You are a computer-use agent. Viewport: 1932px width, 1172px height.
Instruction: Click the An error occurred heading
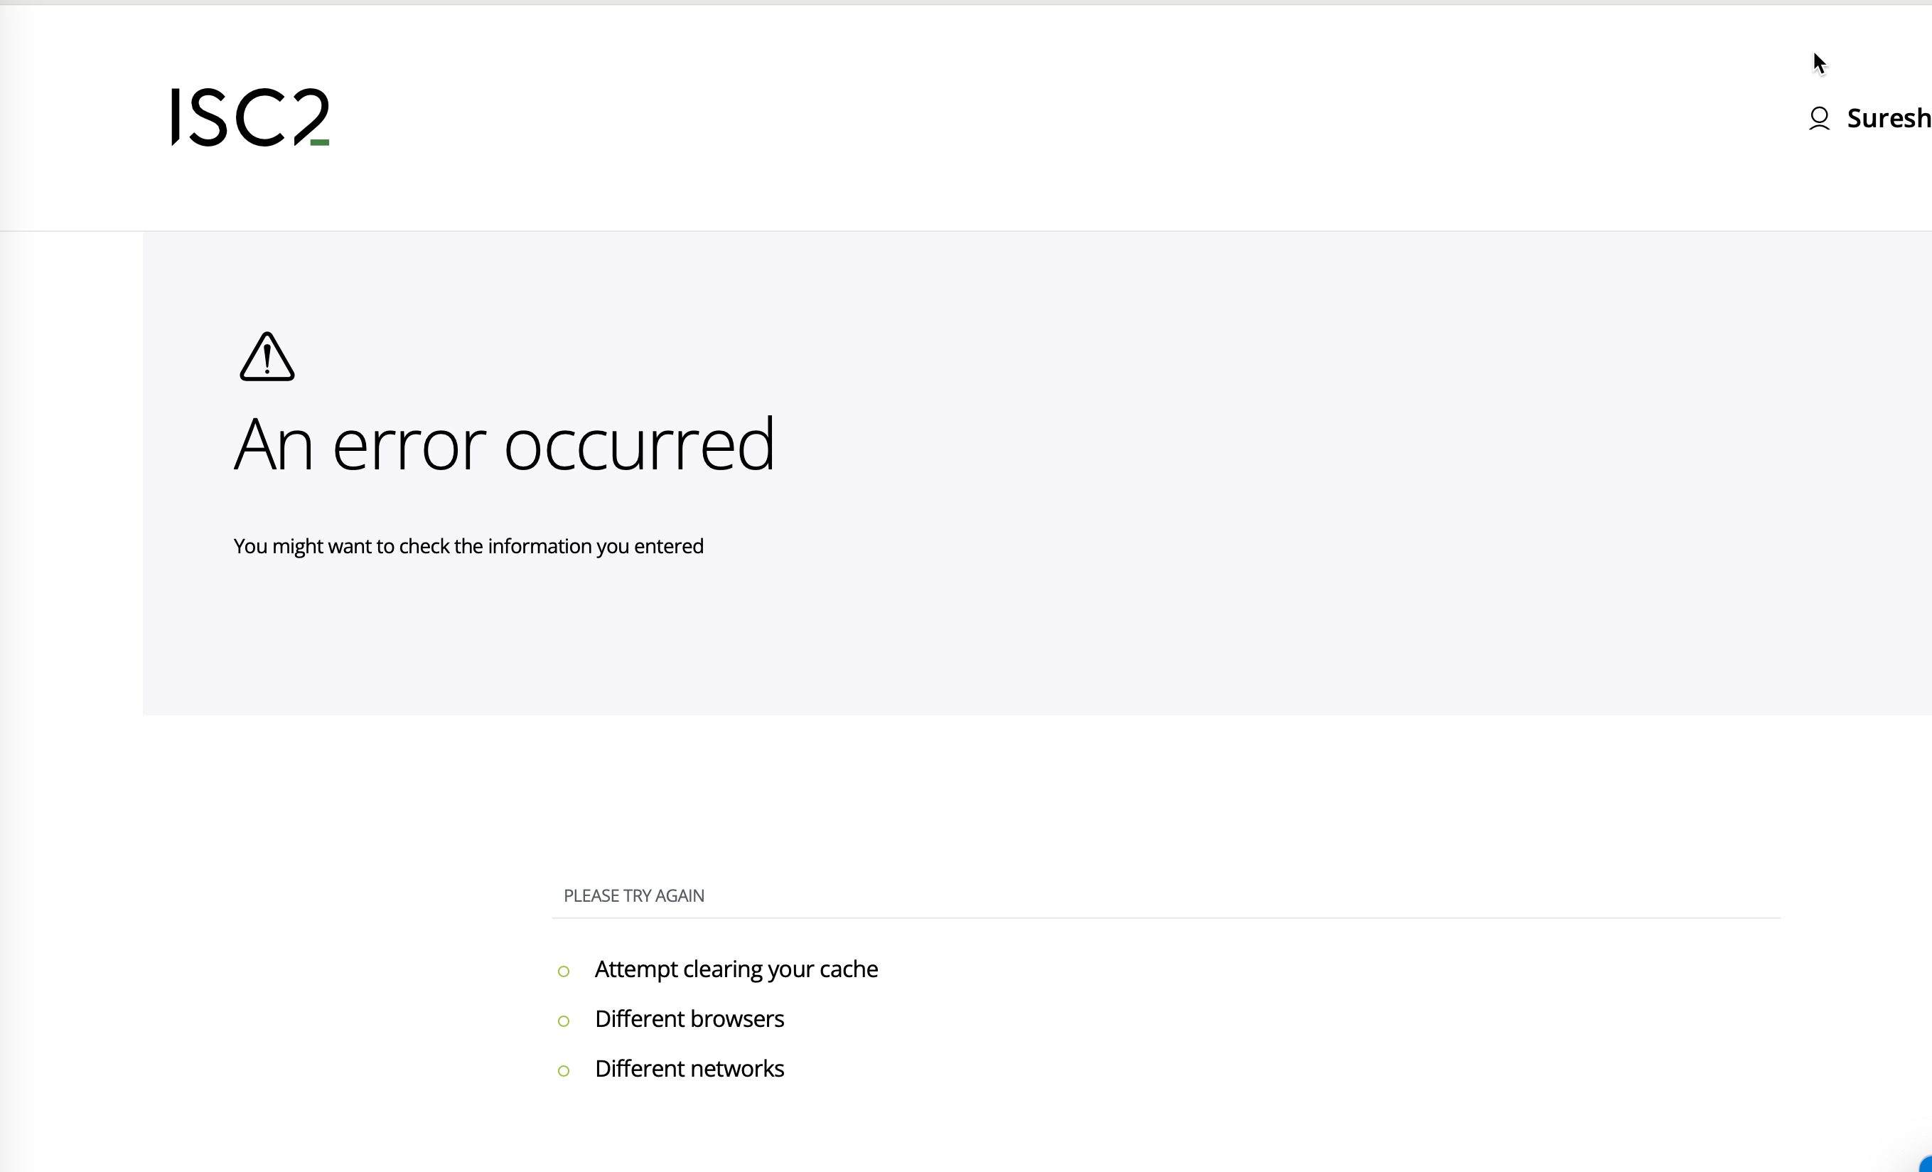504,443
